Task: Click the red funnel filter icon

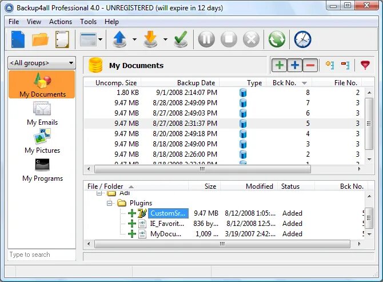Action: click(x=365, y=65)
